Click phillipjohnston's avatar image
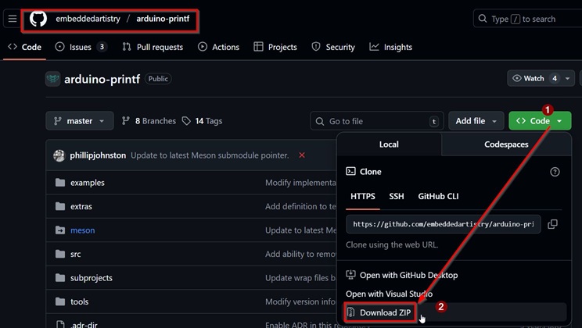 [59, 155]
